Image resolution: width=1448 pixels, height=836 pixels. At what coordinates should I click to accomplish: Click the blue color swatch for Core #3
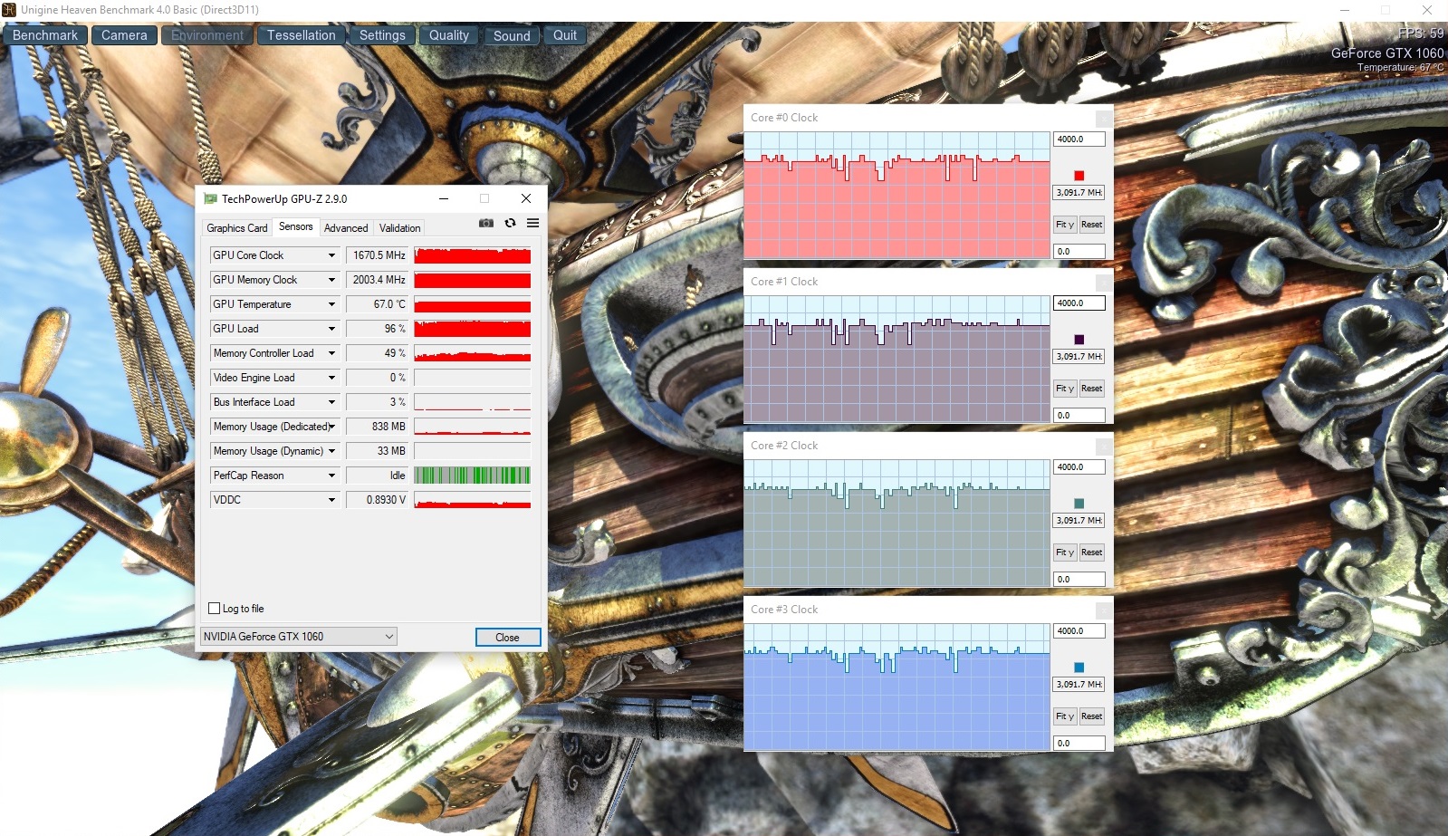pos(1079,668)
